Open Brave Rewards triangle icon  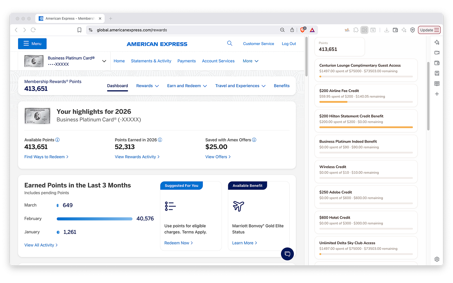click(312, 30)
